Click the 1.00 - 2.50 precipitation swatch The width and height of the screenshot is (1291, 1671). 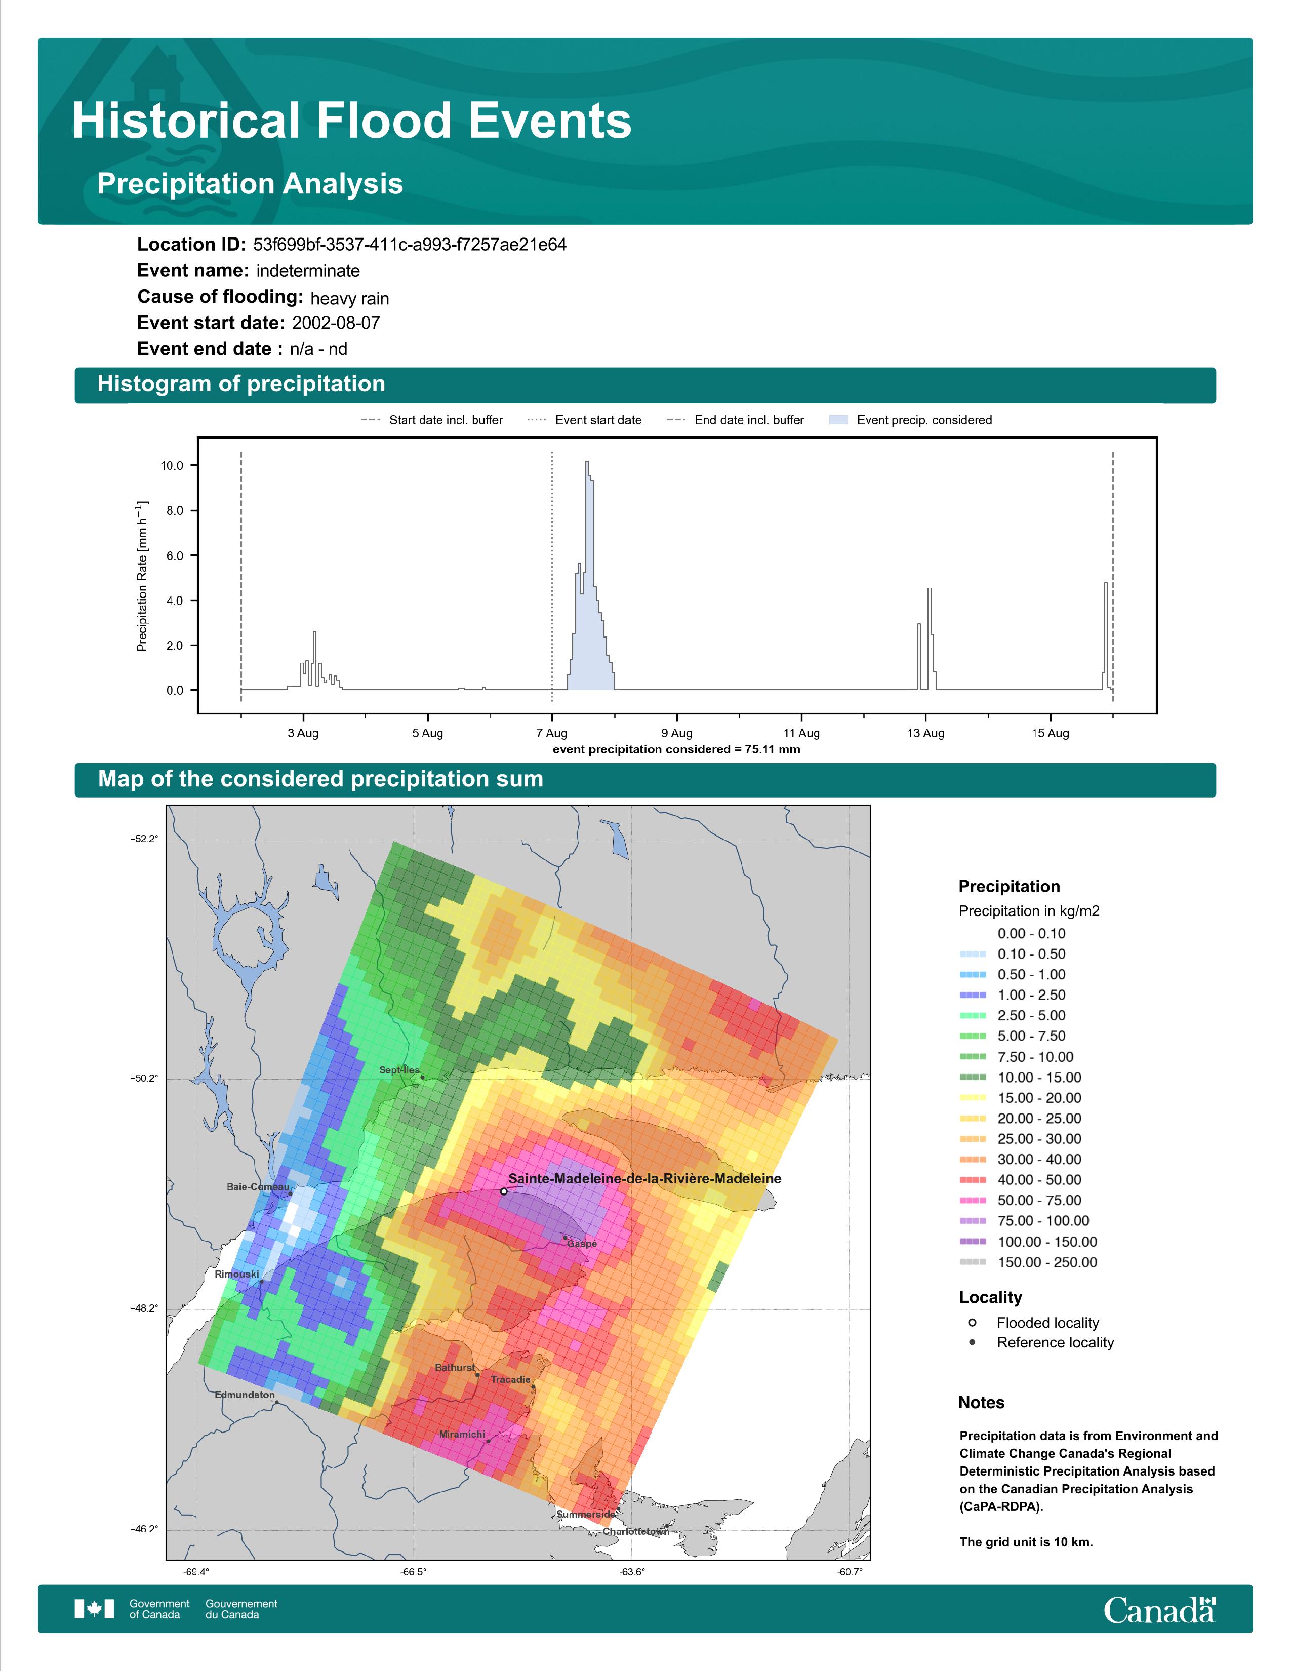[972, 996]
